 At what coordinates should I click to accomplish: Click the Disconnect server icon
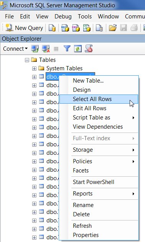coord(46,49)
